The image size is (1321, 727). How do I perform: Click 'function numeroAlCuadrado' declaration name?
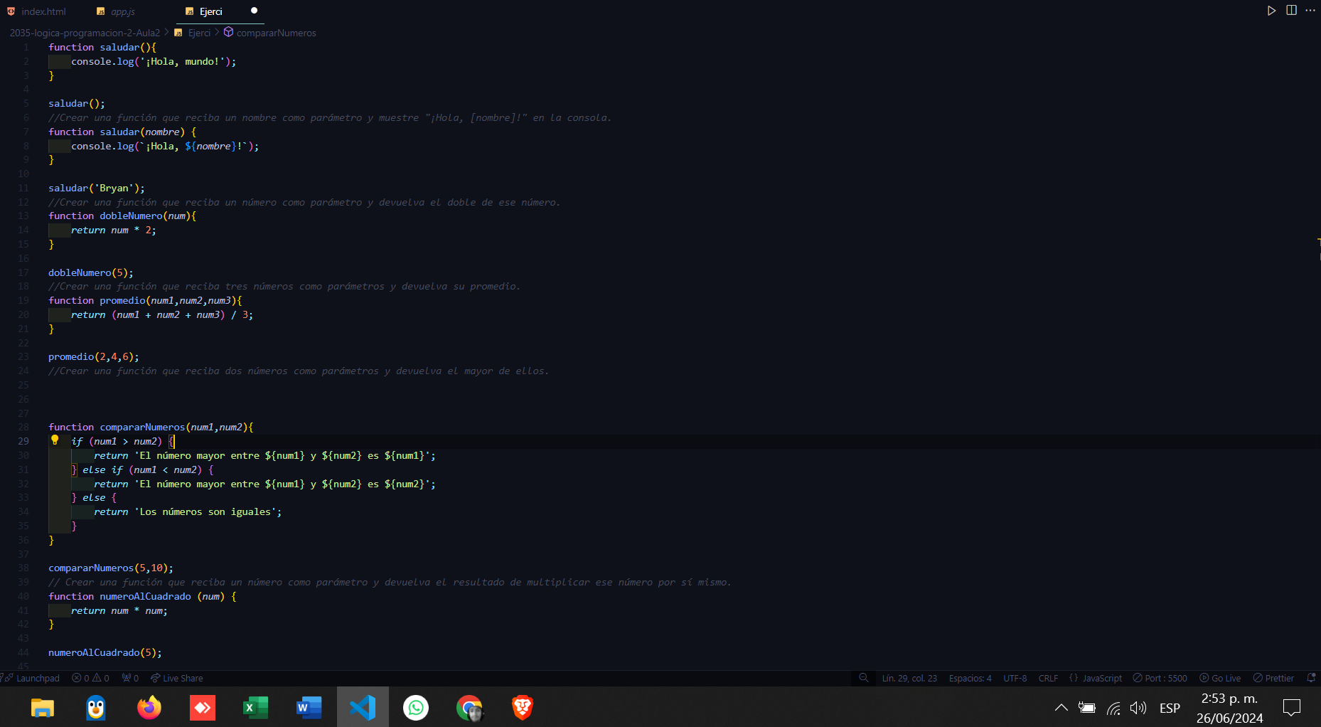coord(145,596)
